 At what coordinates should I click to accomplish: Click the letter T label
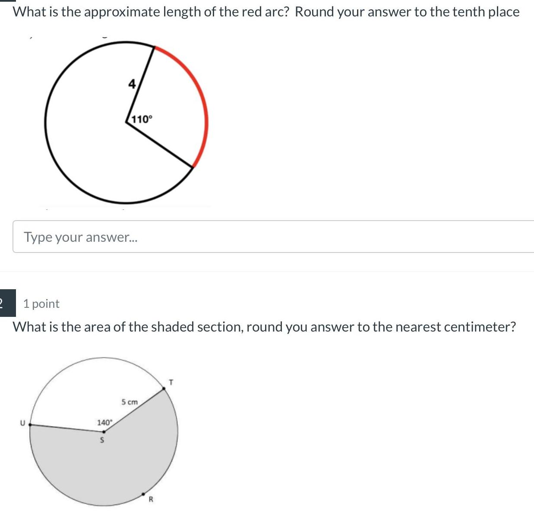[171, 382]
